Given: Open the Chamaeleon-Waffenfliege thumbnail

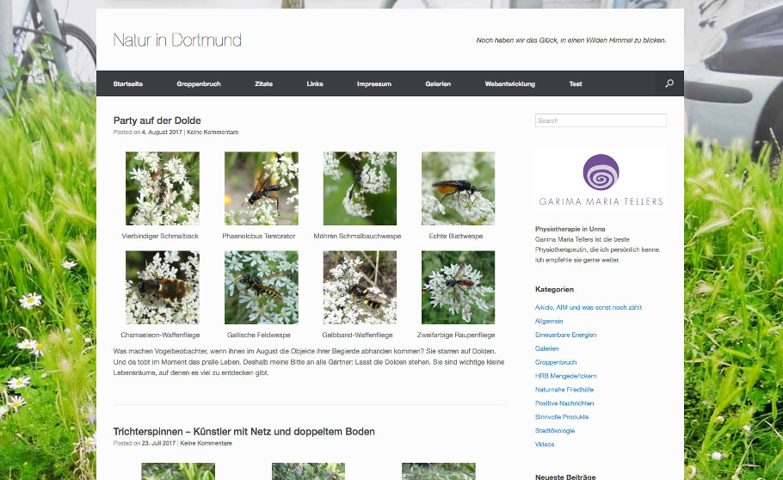Looking at the screenshot, I should point(163,287).
